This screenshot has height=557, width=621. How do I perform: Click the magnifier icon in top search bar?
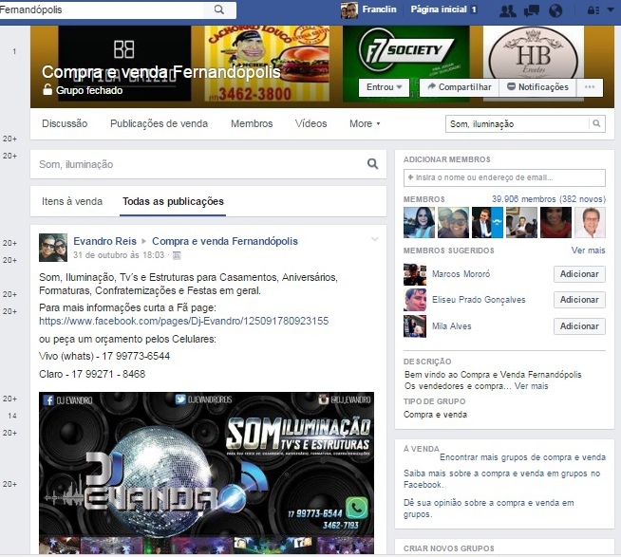[219, 9]
